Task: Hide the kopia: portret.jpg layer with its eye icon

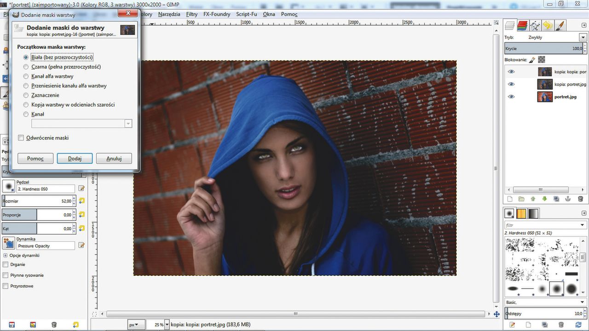Action: 511,84
